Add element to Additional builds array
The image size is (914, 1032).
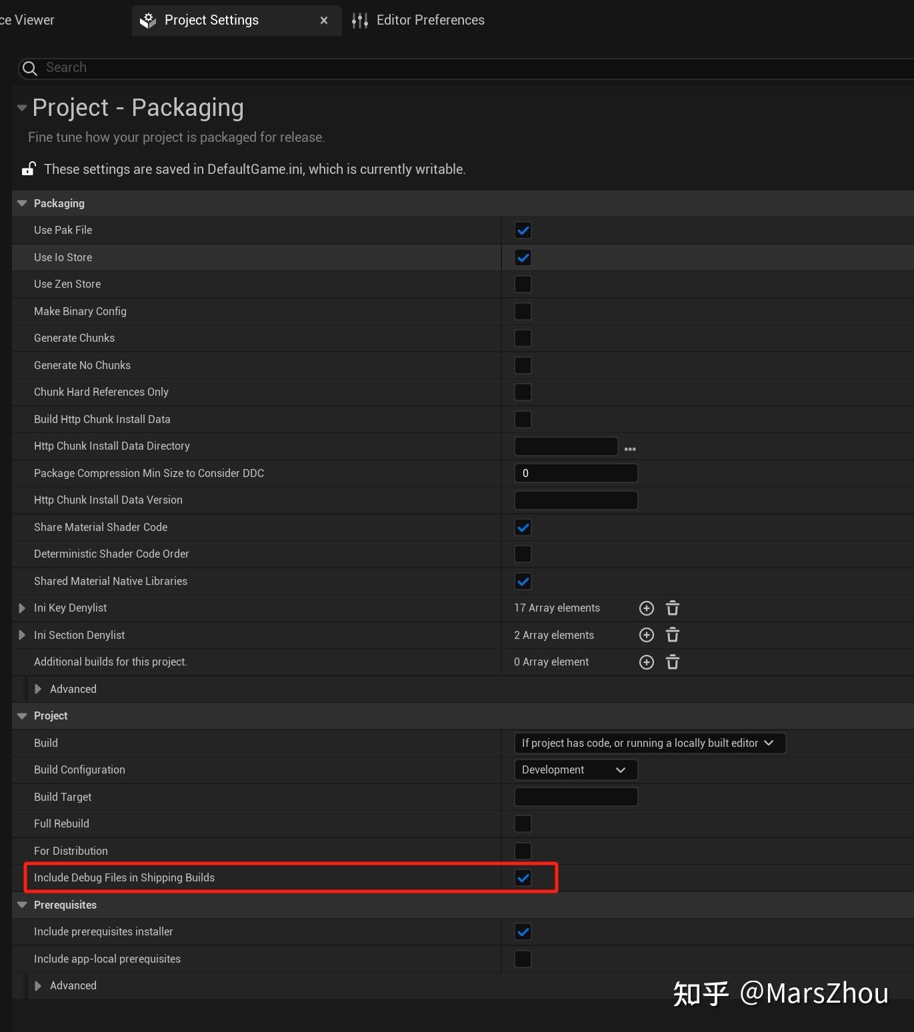point(646,662)
